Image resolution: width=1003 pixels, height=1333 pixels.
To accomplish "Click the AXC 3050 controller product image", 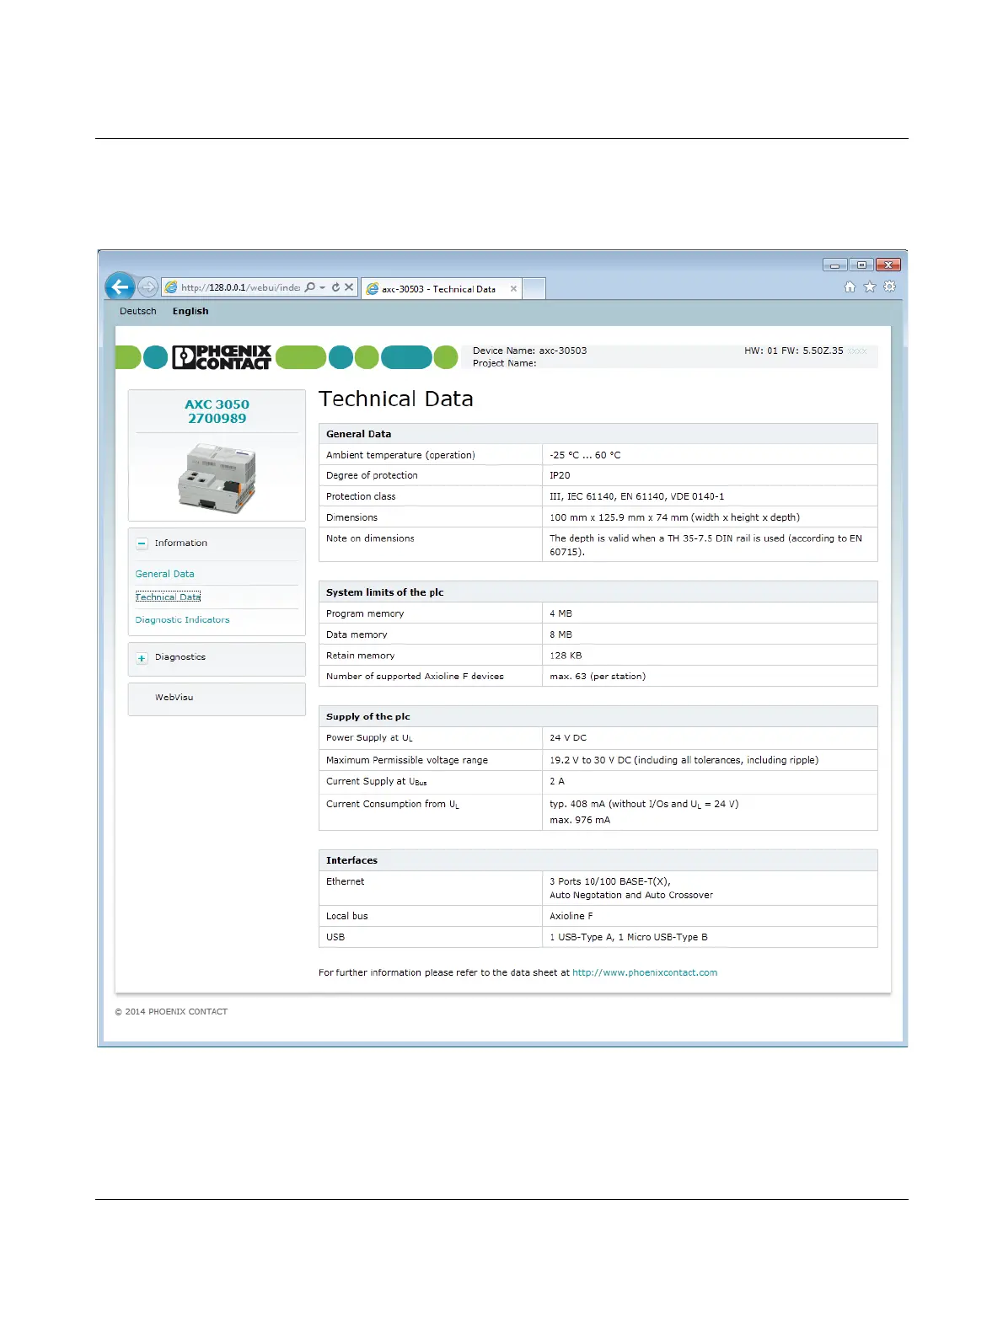I will click(217, 479).
